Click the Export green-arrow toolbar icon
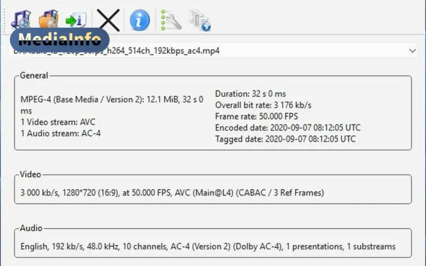This screenshot has height=266, width=426. (76, 20)
